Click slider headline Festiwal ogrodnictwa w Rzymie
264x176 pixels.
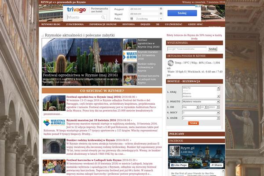point(81,75)
